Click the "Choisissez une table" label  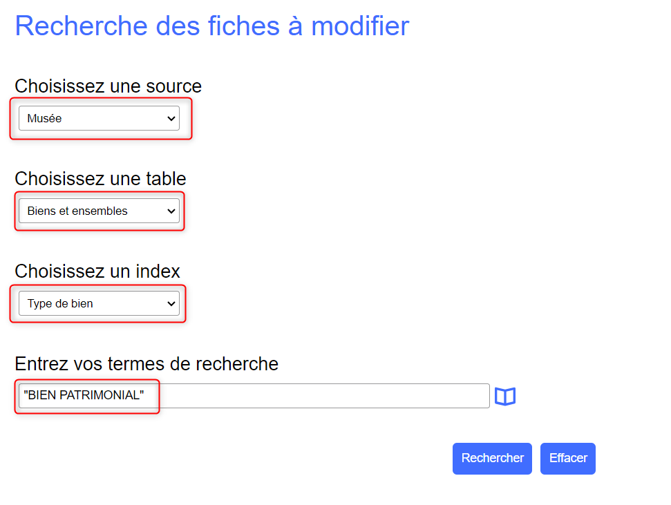click(101, 178)
